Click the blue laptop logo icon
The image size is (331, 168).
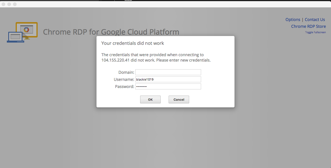(x=15, y=37)
